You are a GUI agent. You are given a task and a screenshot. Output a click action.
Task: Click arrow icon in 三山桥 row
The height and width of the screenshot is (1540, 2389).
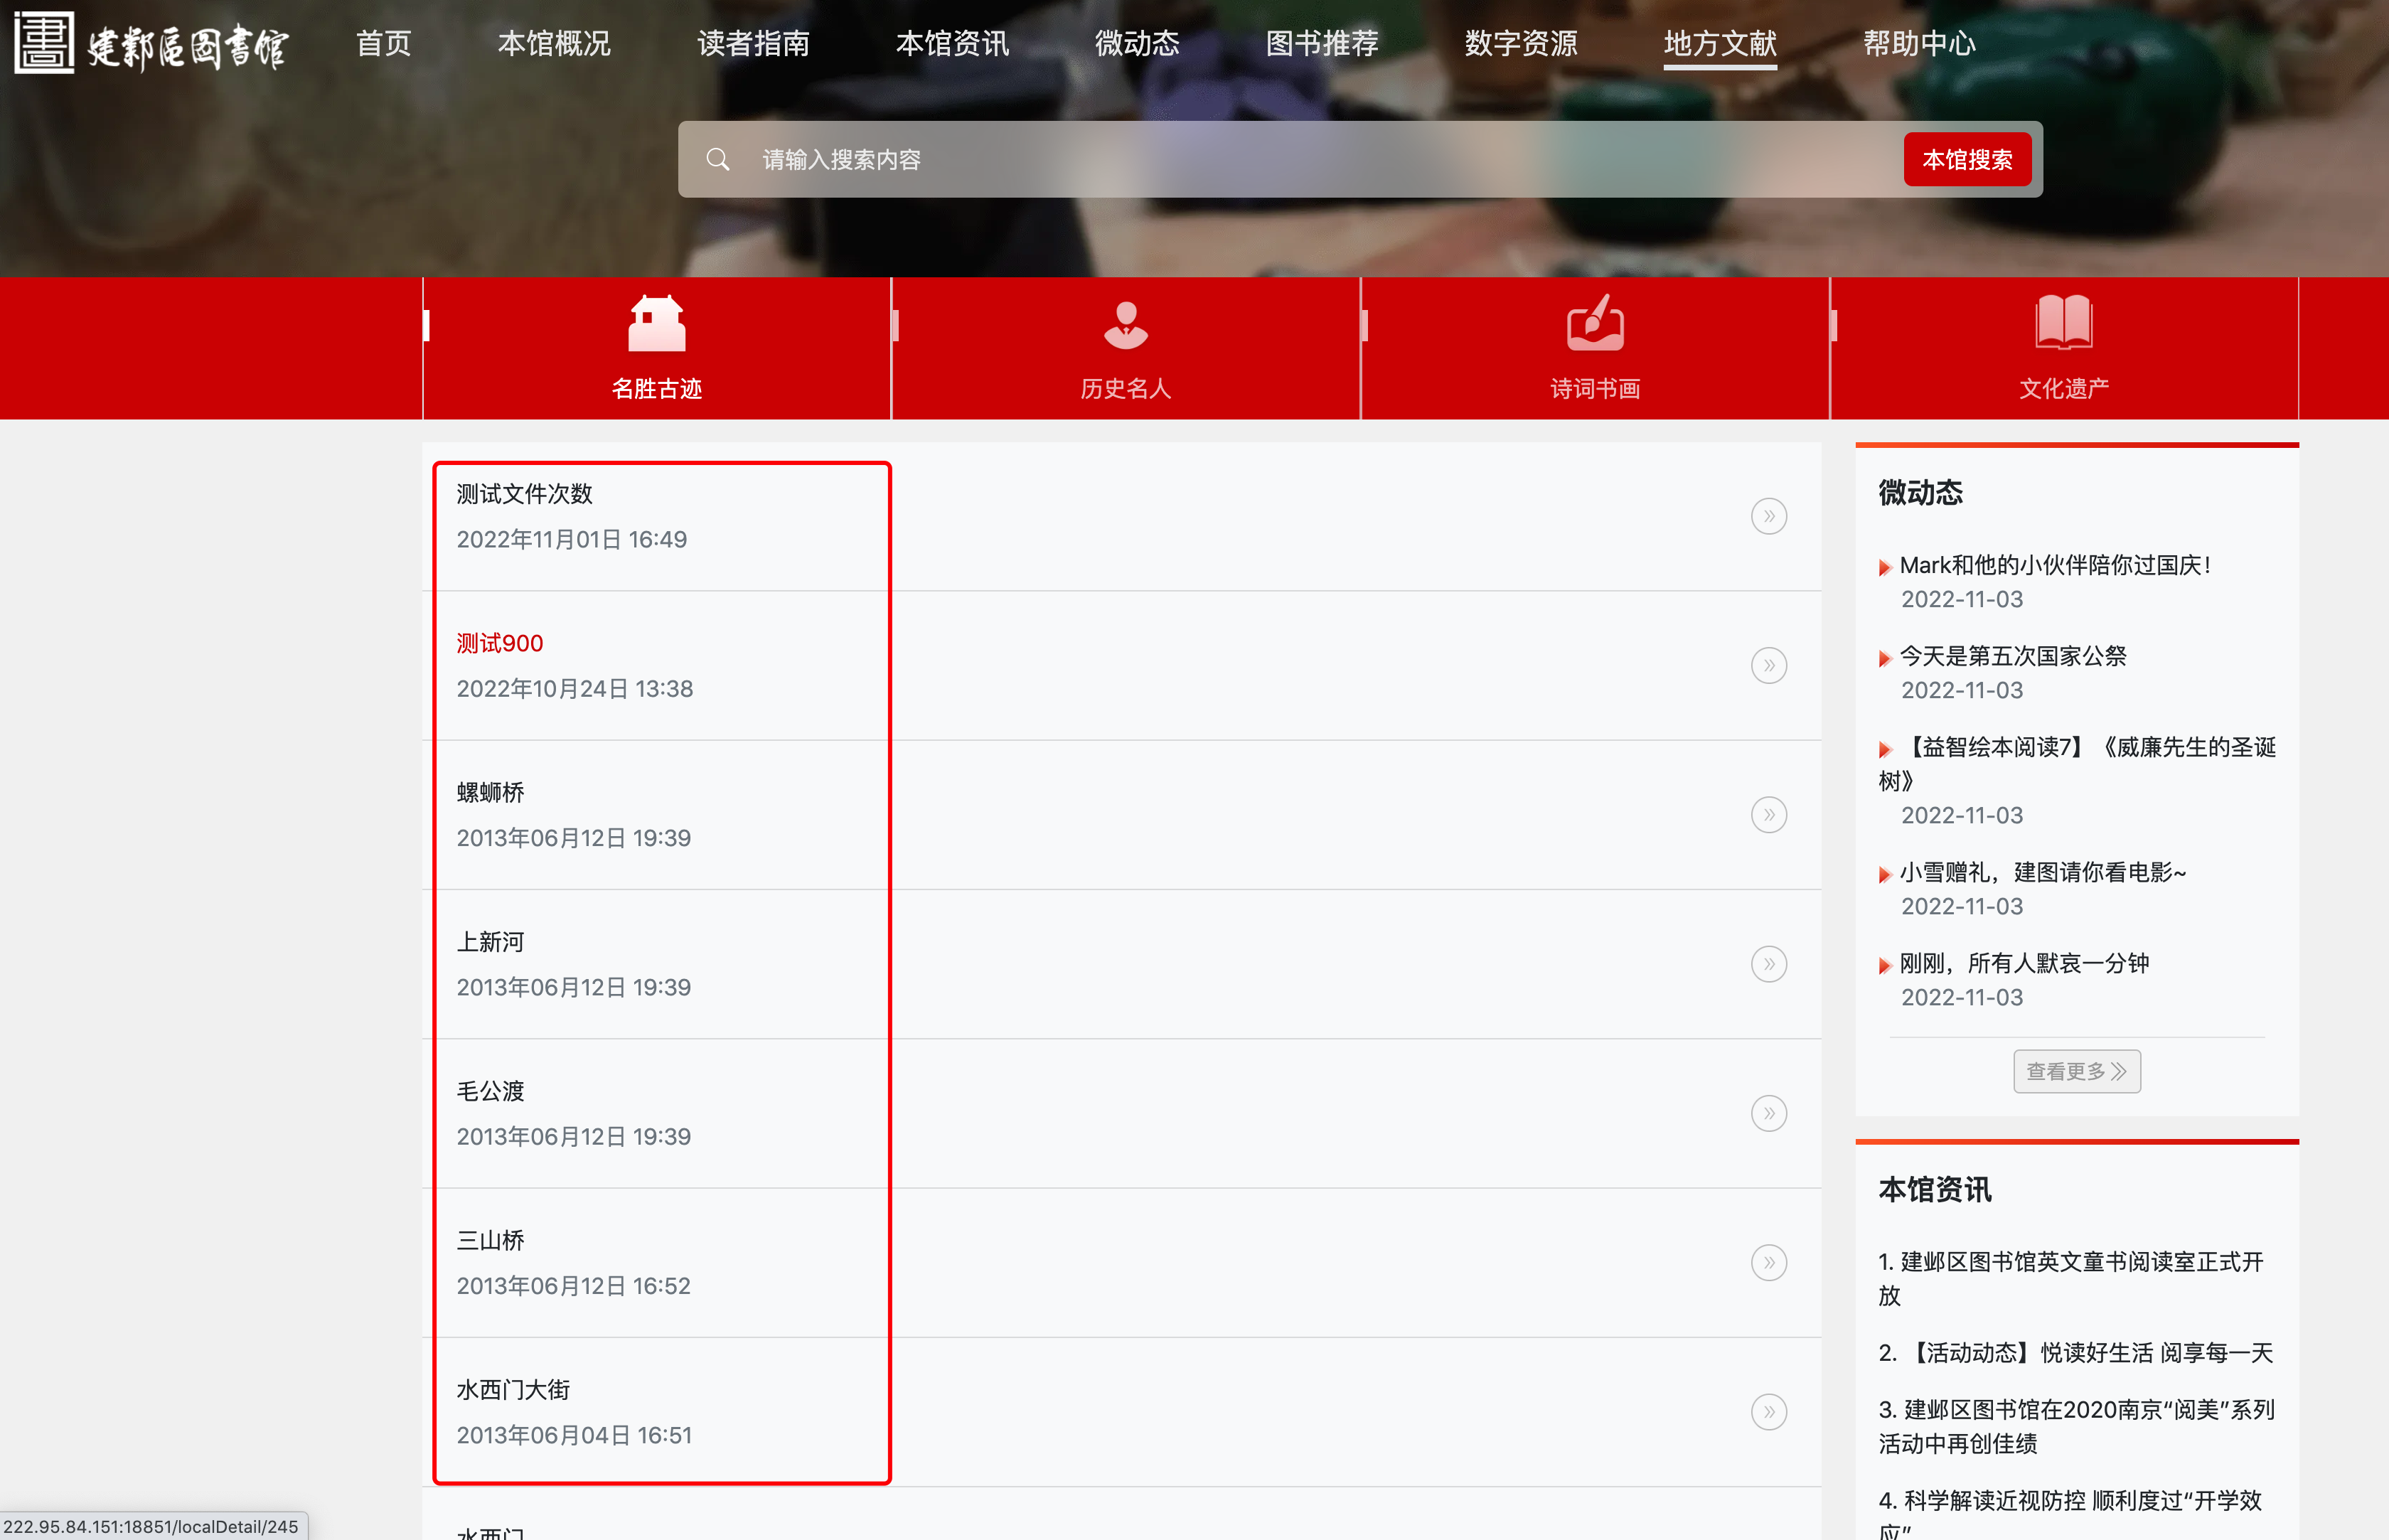[x=1768, y=1262]
